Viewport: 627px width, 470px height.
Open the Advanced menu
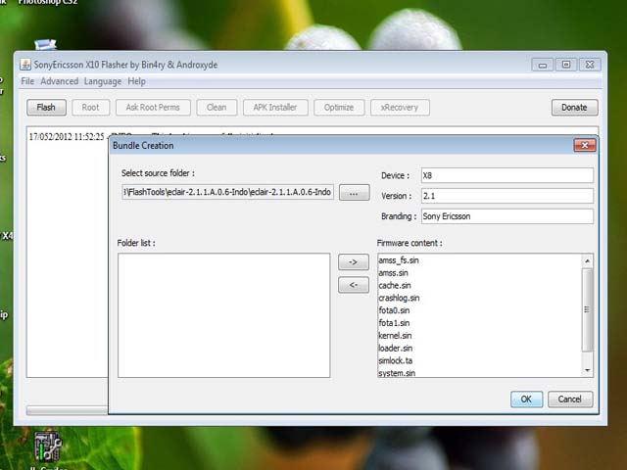(59, 81)
